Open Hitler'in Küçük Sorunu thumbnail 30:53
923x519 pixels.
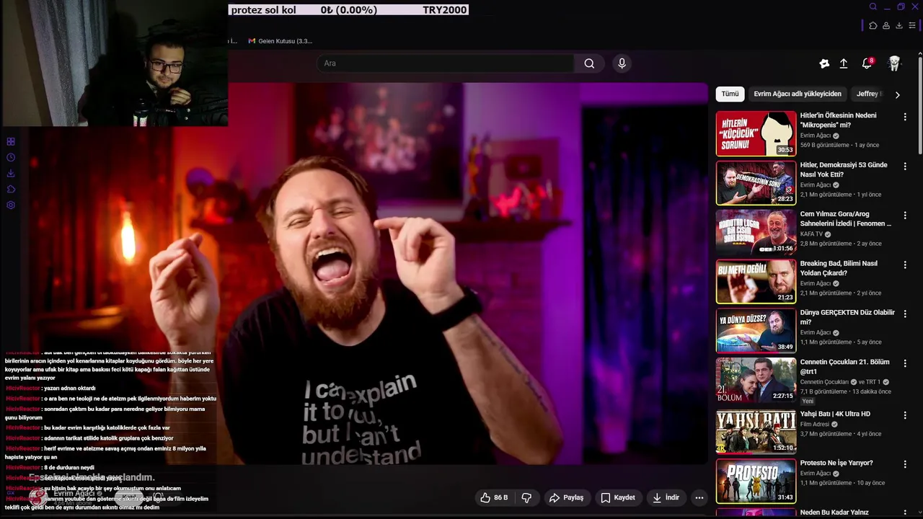tap(756, 133)
